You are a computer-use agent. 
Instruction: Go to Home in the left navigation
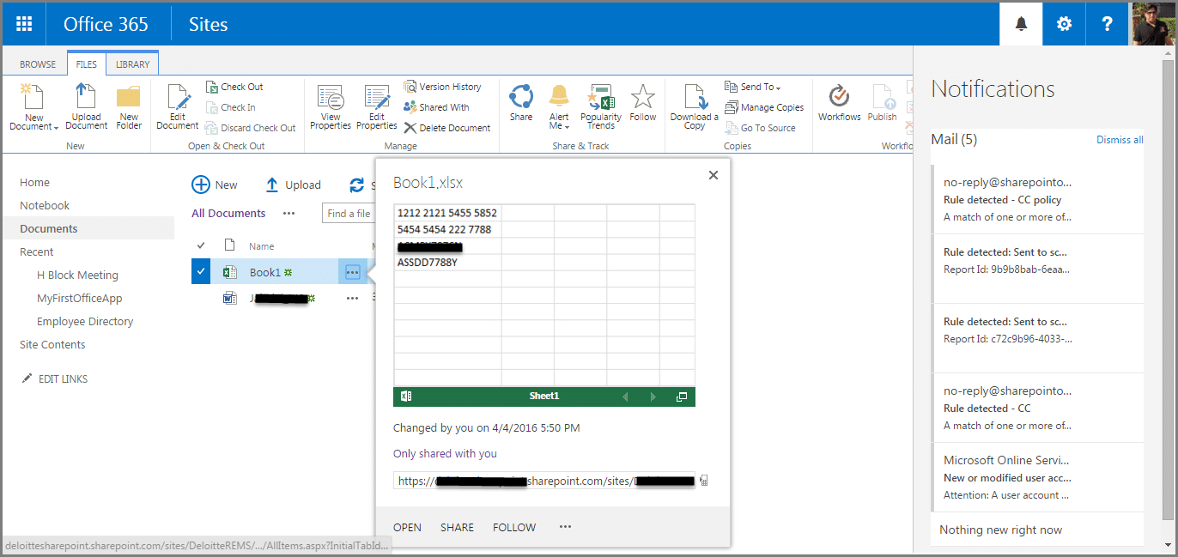pyautogui.click(x=35, y=182)
